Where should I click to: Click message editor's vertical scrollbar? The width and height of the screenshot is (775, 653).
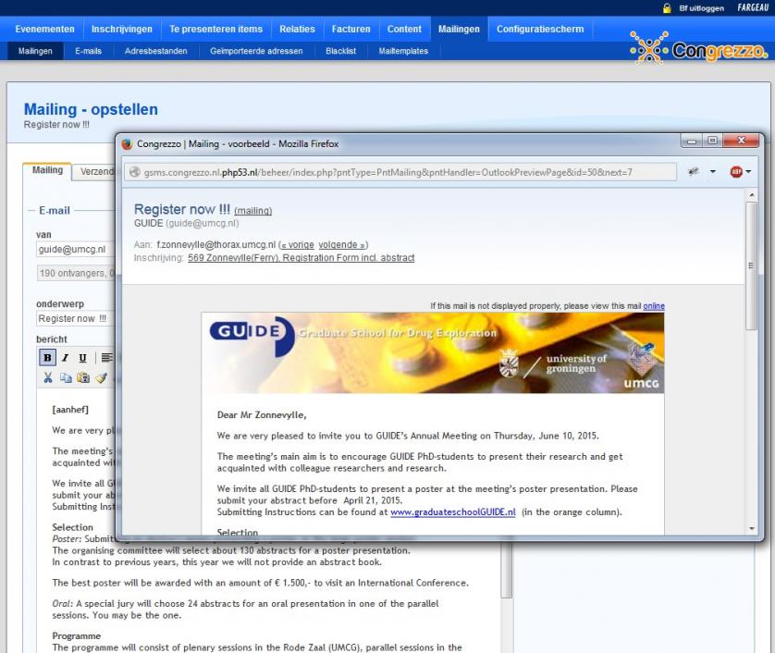point(507,571)
